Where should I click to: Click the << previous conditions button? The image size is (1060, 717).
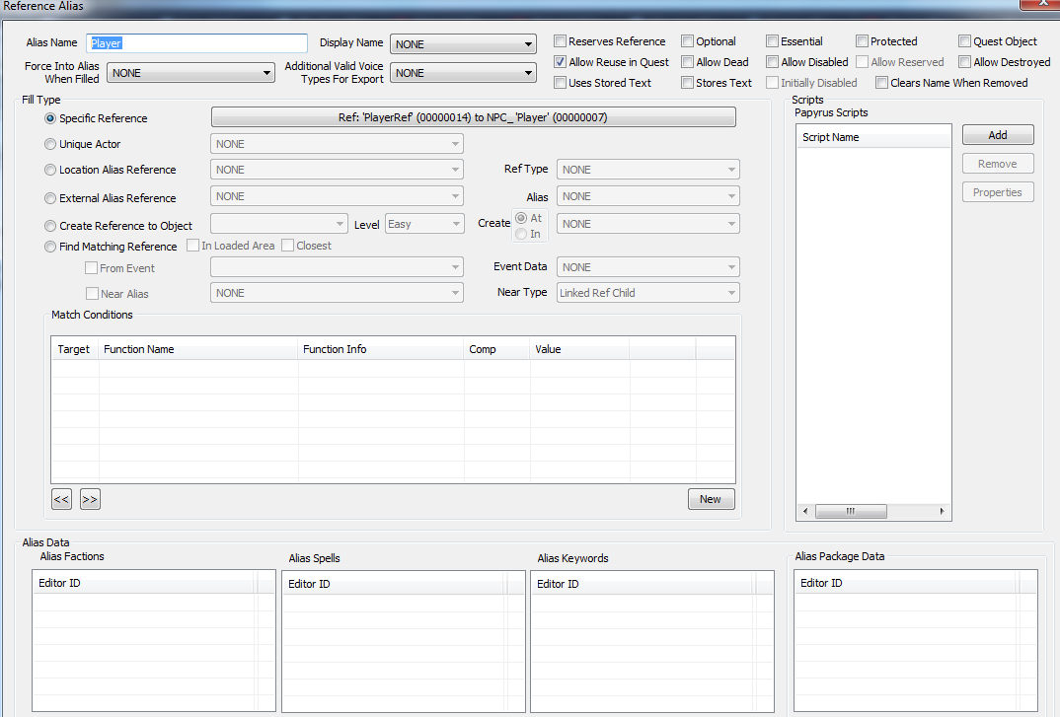61,499
